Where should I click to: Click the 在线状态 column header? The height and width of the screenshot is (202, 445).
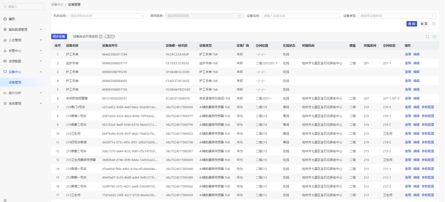(x=289, y=46)
